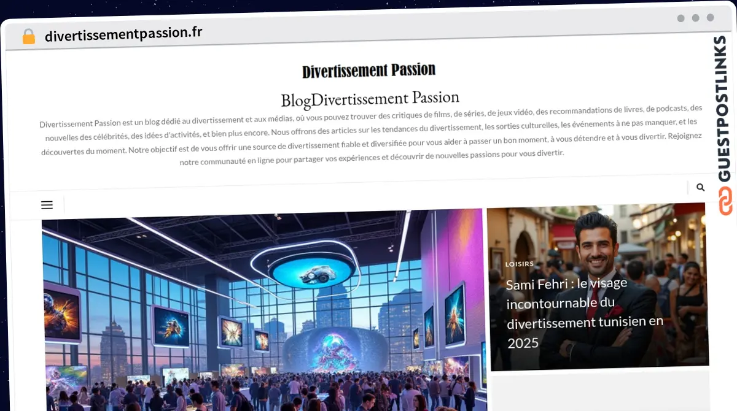Click the first browser window dot

click(x=680, y=18)
